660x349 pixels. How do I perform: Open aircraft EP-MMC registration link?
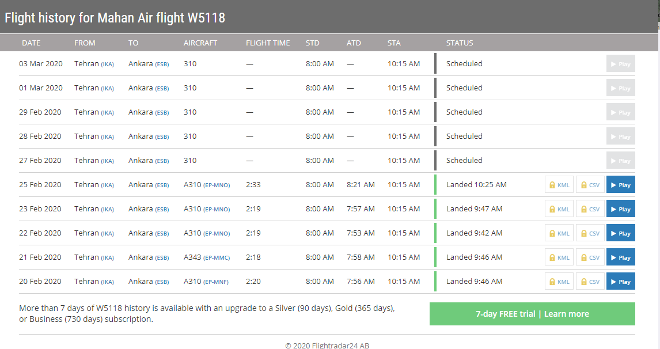click(x=217, y=257)
